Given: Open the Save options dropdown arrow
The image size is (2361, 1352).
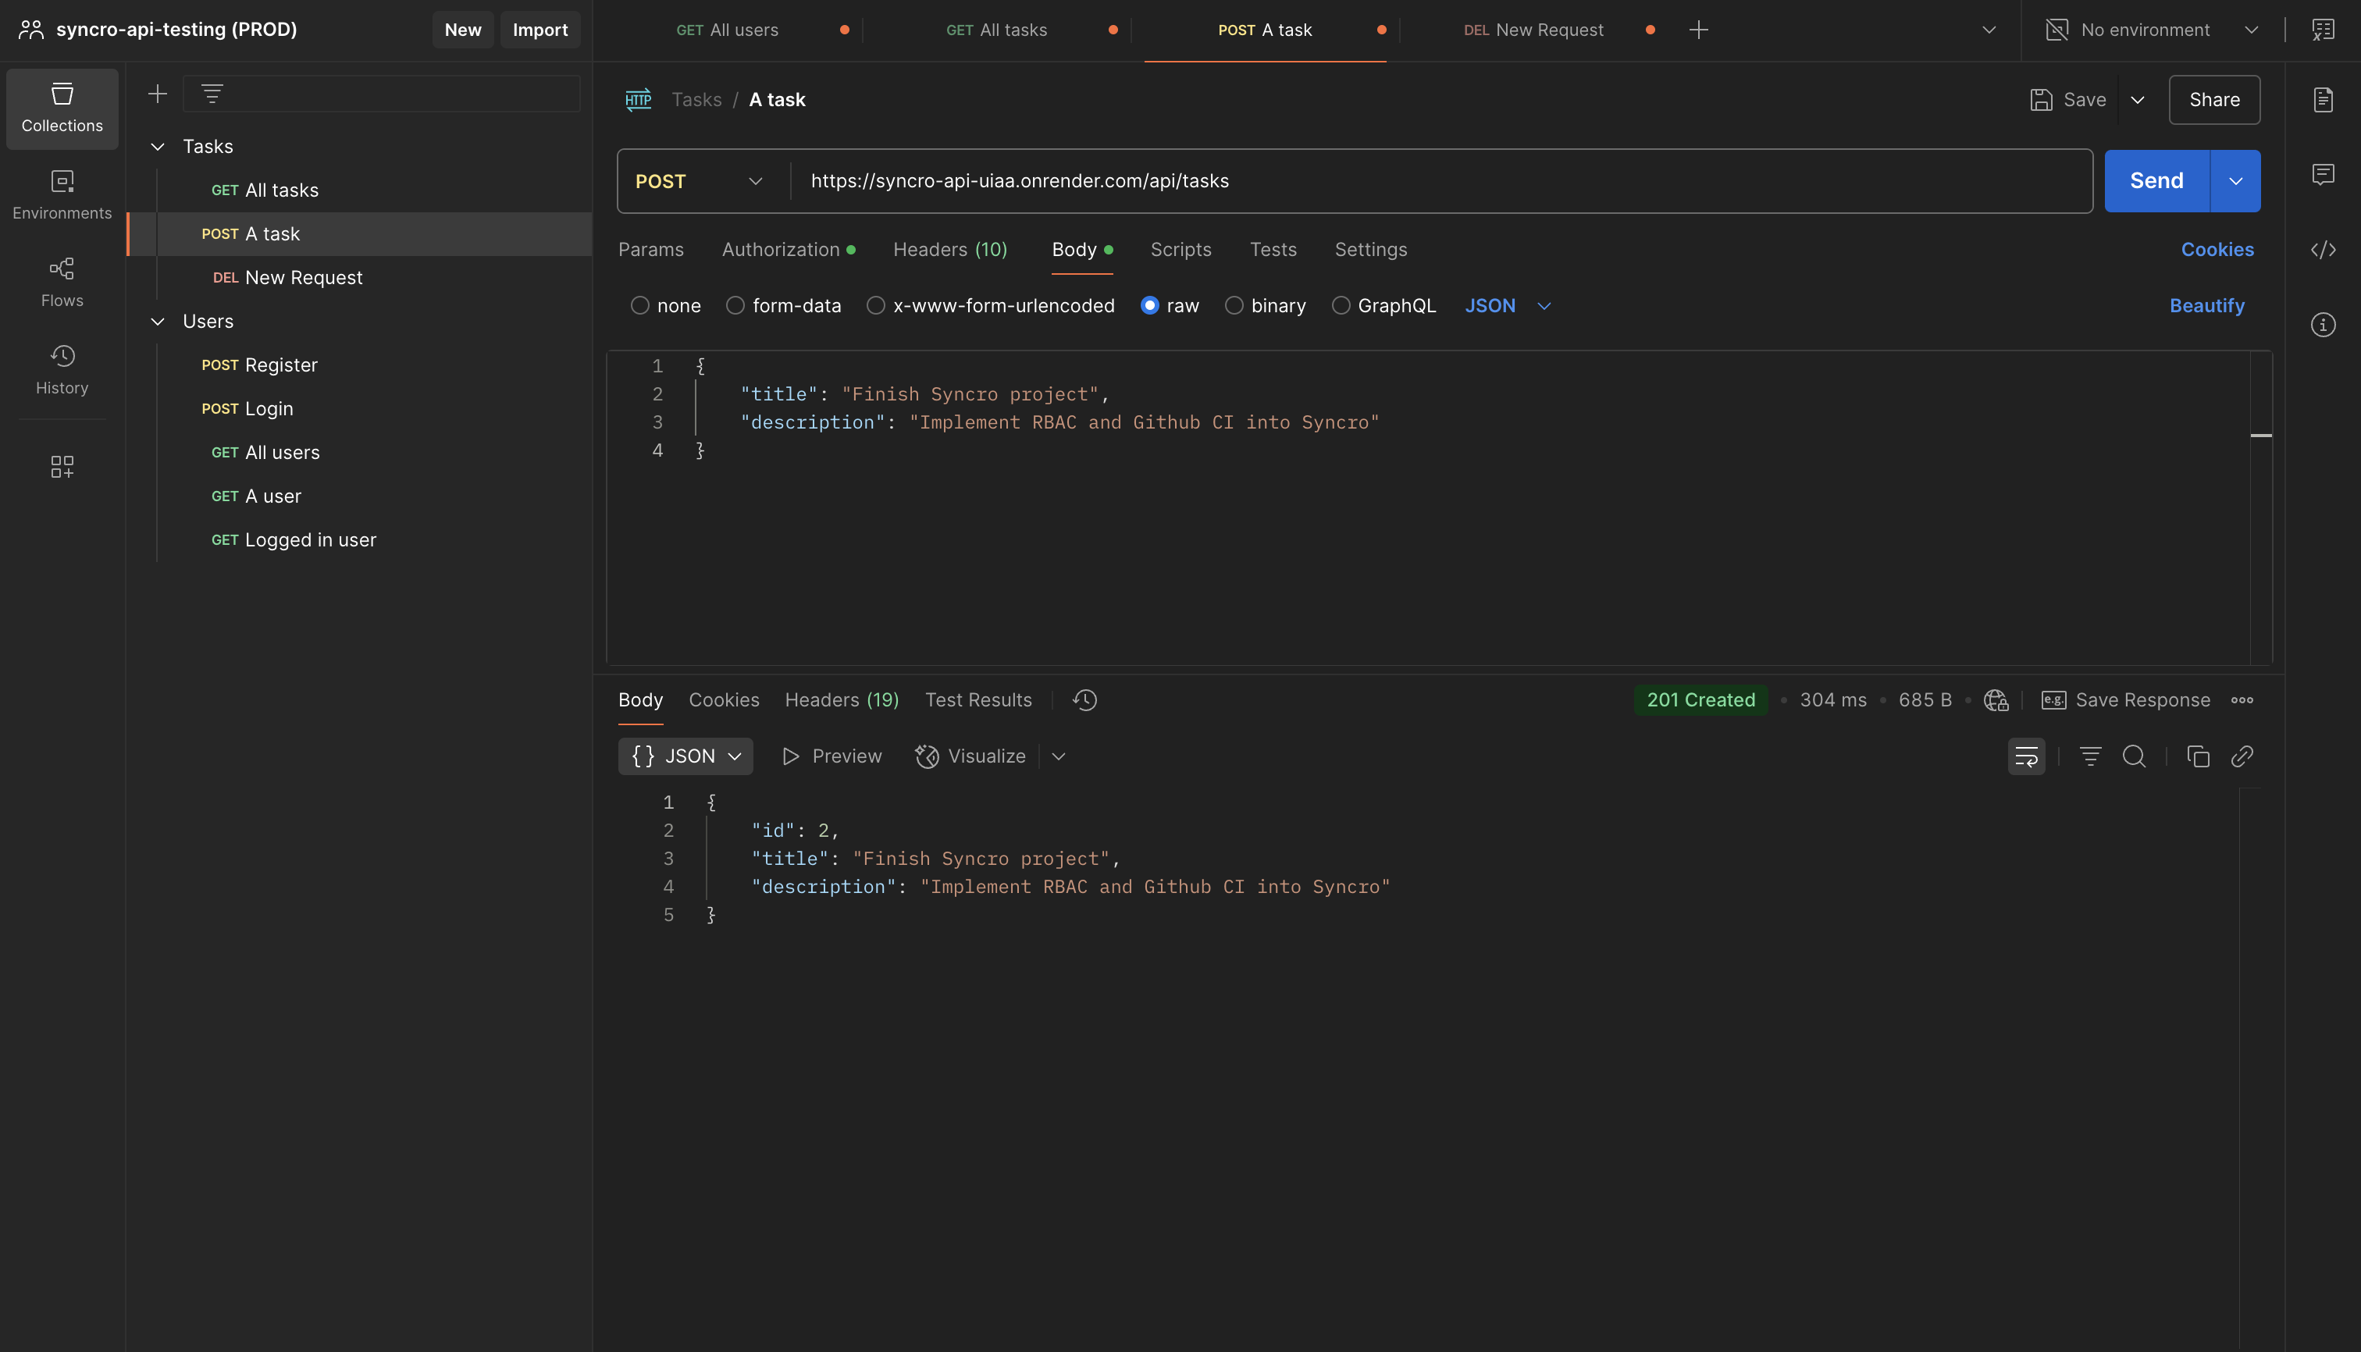Looking at the screenshot, I should coord(2137,99).
